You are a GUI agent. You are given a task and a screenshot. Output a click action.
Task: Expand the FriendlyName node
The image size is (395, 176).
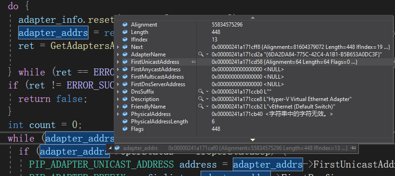point(118,107)
